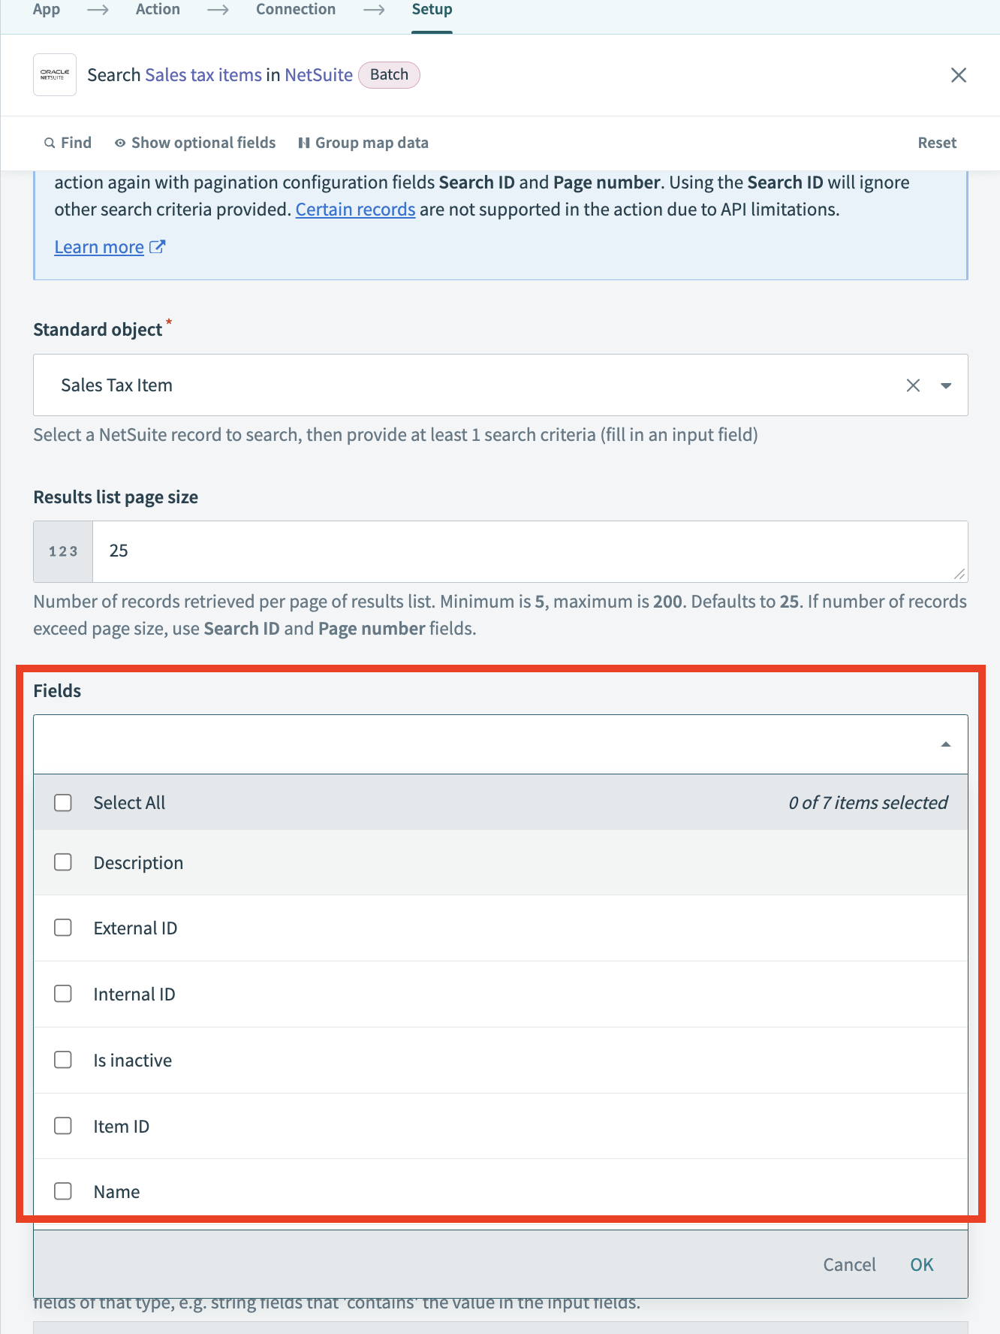The width and height of the screenshot is (1000, 1334).
Task: Open the Standard object dropdown
Action: point(945,385)
